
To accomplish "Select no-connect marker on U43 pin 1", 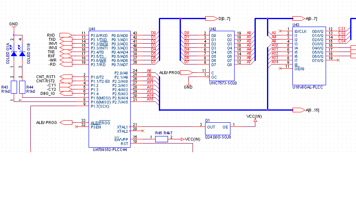I will pos(280,31).
